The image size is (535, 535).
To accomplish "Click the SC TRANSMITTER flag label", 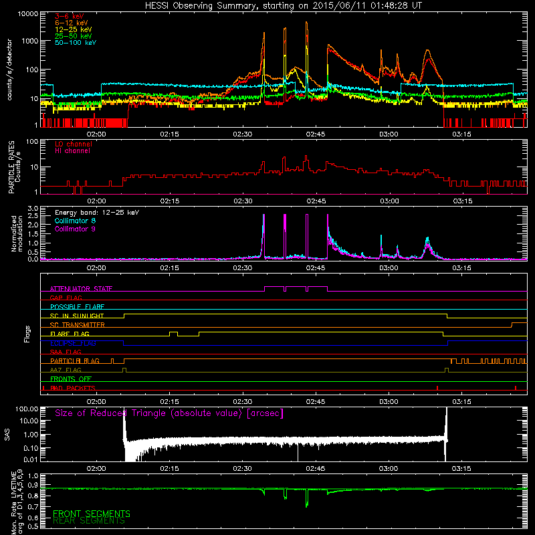I will pyautogui.click(x=78, y=325).
